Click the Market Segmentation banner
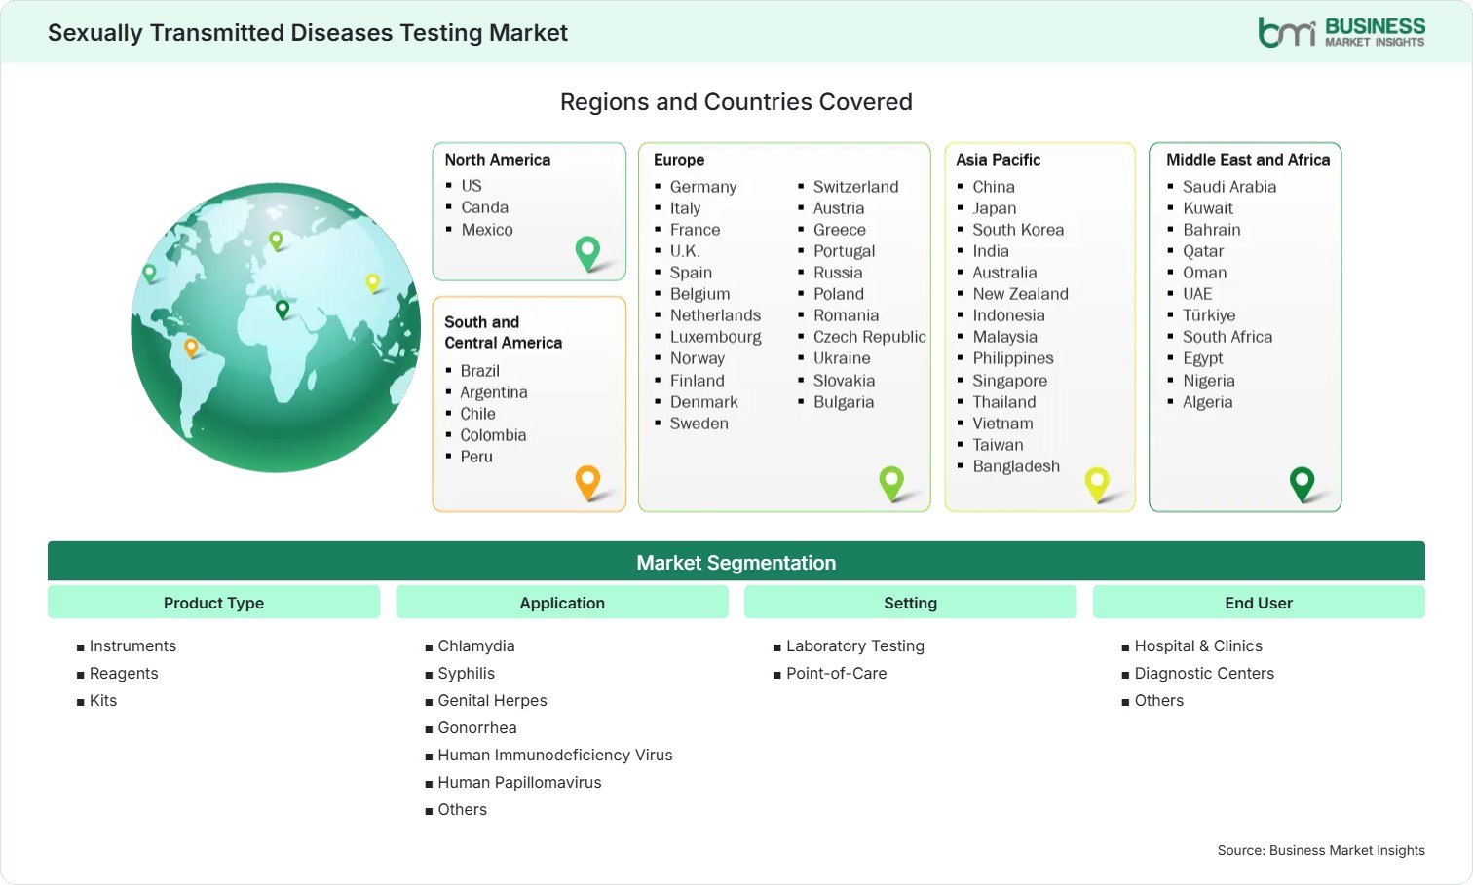Viewport: 1473px width, 885px height. pyautogui.click(x=736, y=562)
